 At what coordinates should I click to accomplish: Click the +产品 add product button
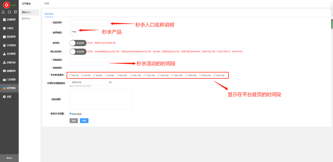pos(73,32)
